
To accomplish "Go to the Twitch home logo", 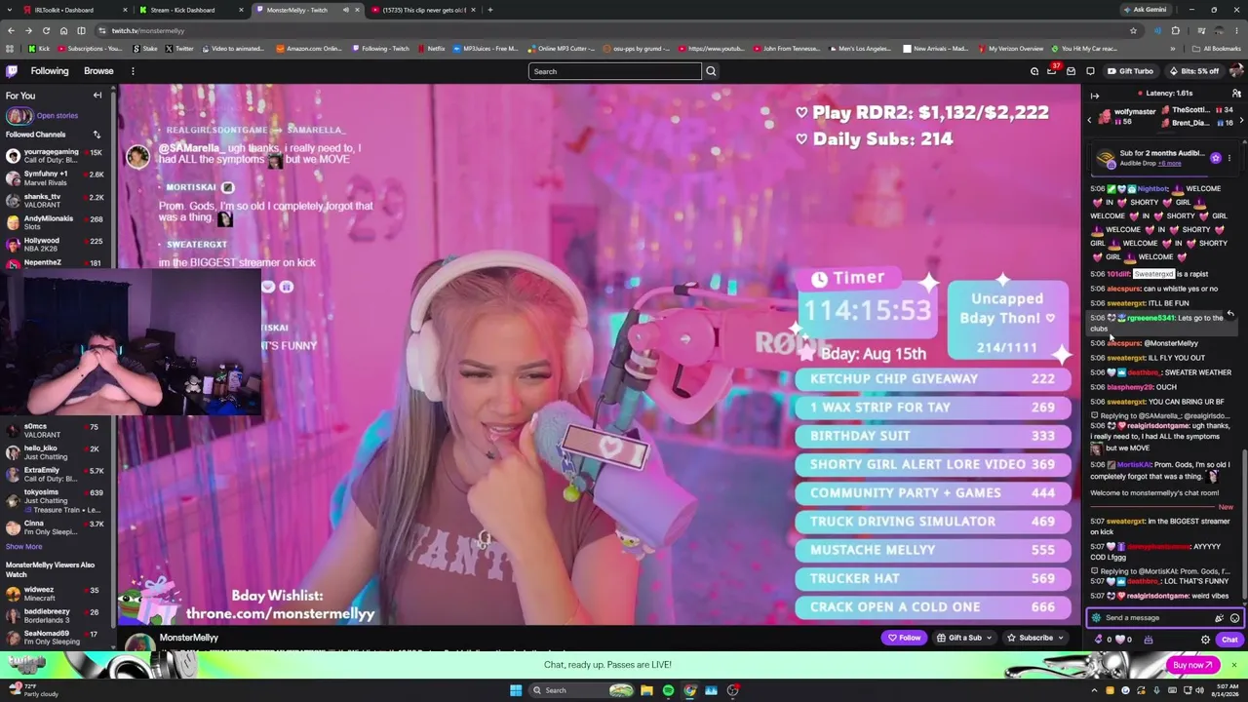I will [12, 71].
